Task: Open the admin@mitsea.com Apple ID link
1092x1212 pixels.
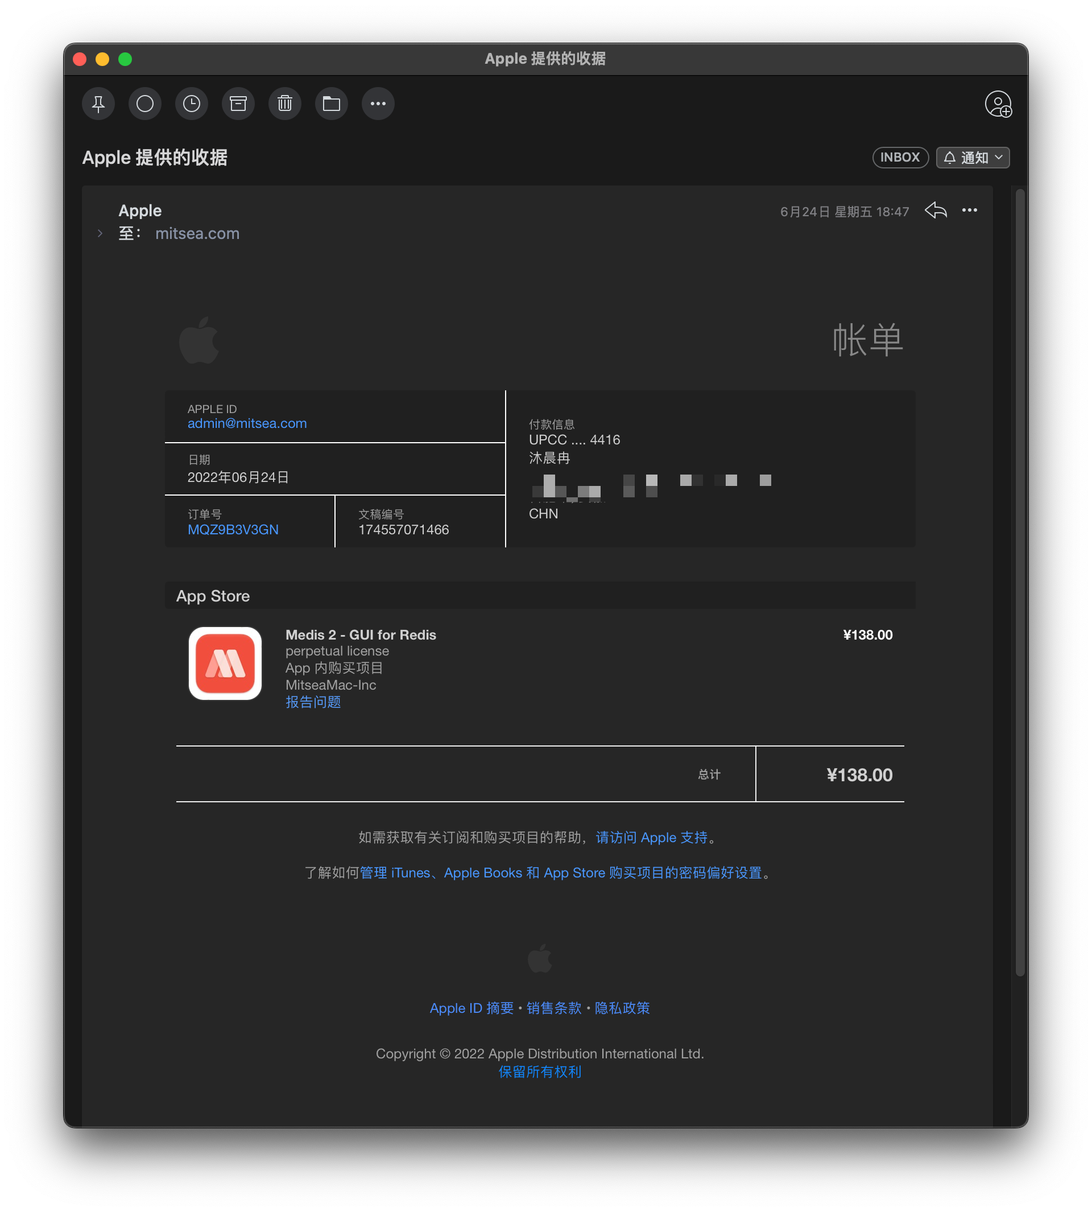Action: coord(247,423)
